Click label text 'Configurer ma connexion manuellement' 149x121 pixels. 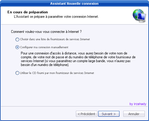[x=44, y=47]
